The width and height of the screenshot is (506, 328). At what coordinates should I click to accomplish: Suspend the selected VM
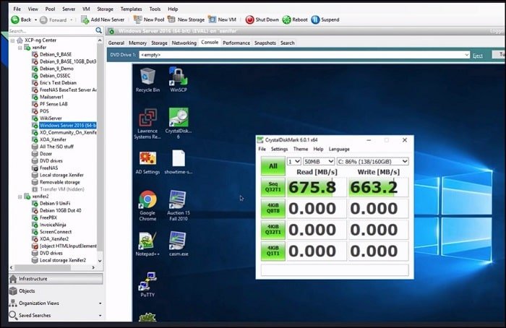325,20
